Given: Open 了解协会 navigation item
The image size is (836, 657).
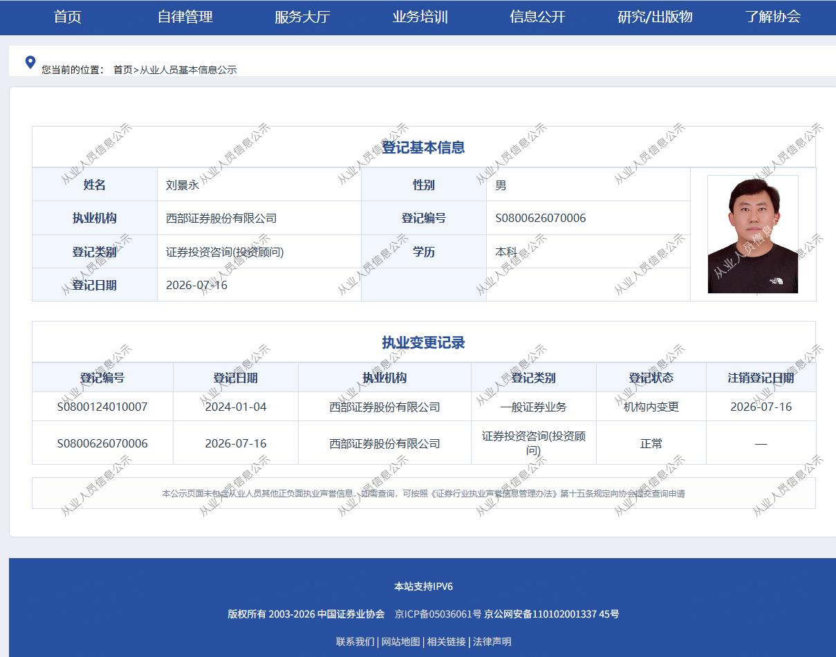Looking at the screenshot, I should coord(772,17).
